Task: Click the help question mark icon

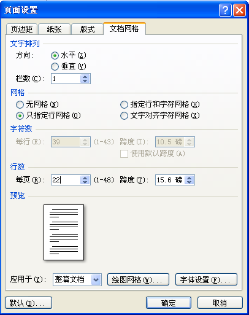Action: pos(225,10)
